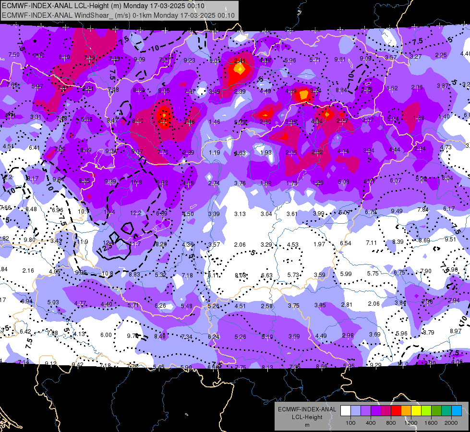Image resolution: width=470 pixels, height=432 pixels.
Task: Click the wind shear value '9.49'
Action: tap(397, 211)
